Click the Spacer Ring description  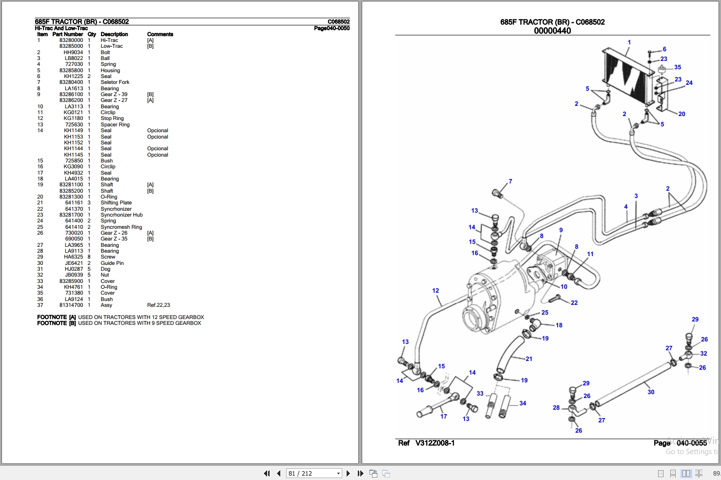coord(115,124)
